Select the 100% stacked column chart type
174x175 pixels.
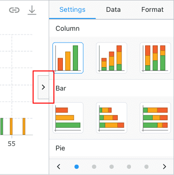pyautogui.click(x=155, y=58)
